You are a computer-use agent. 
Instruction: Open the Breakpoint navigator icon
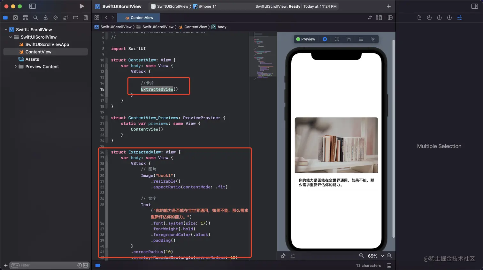pos(76,18)
